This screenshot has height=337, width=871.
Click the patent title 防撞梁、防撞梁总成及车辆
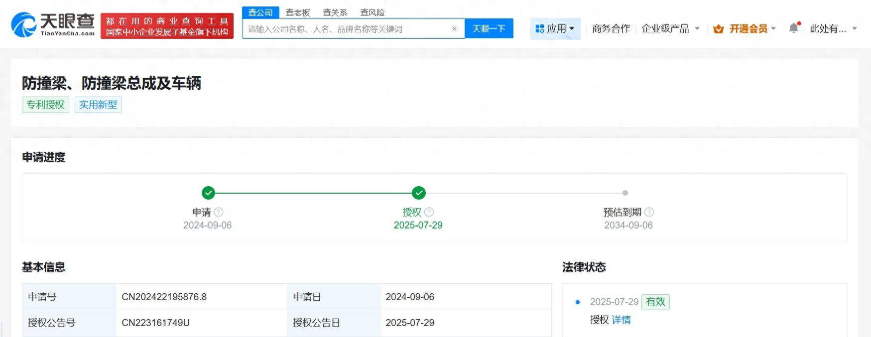click(x=112, y=83)
